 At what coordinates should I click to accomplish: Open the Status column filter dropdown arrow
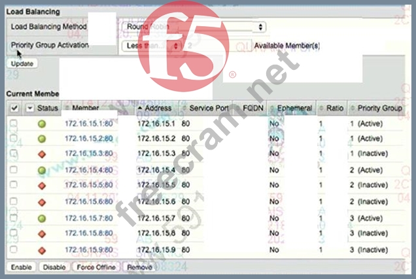[29, 108]
